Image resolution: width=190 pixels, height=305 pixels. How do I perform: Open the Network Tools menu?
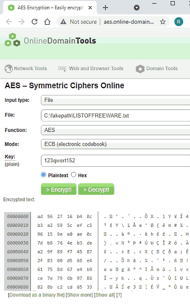[30, 68]
